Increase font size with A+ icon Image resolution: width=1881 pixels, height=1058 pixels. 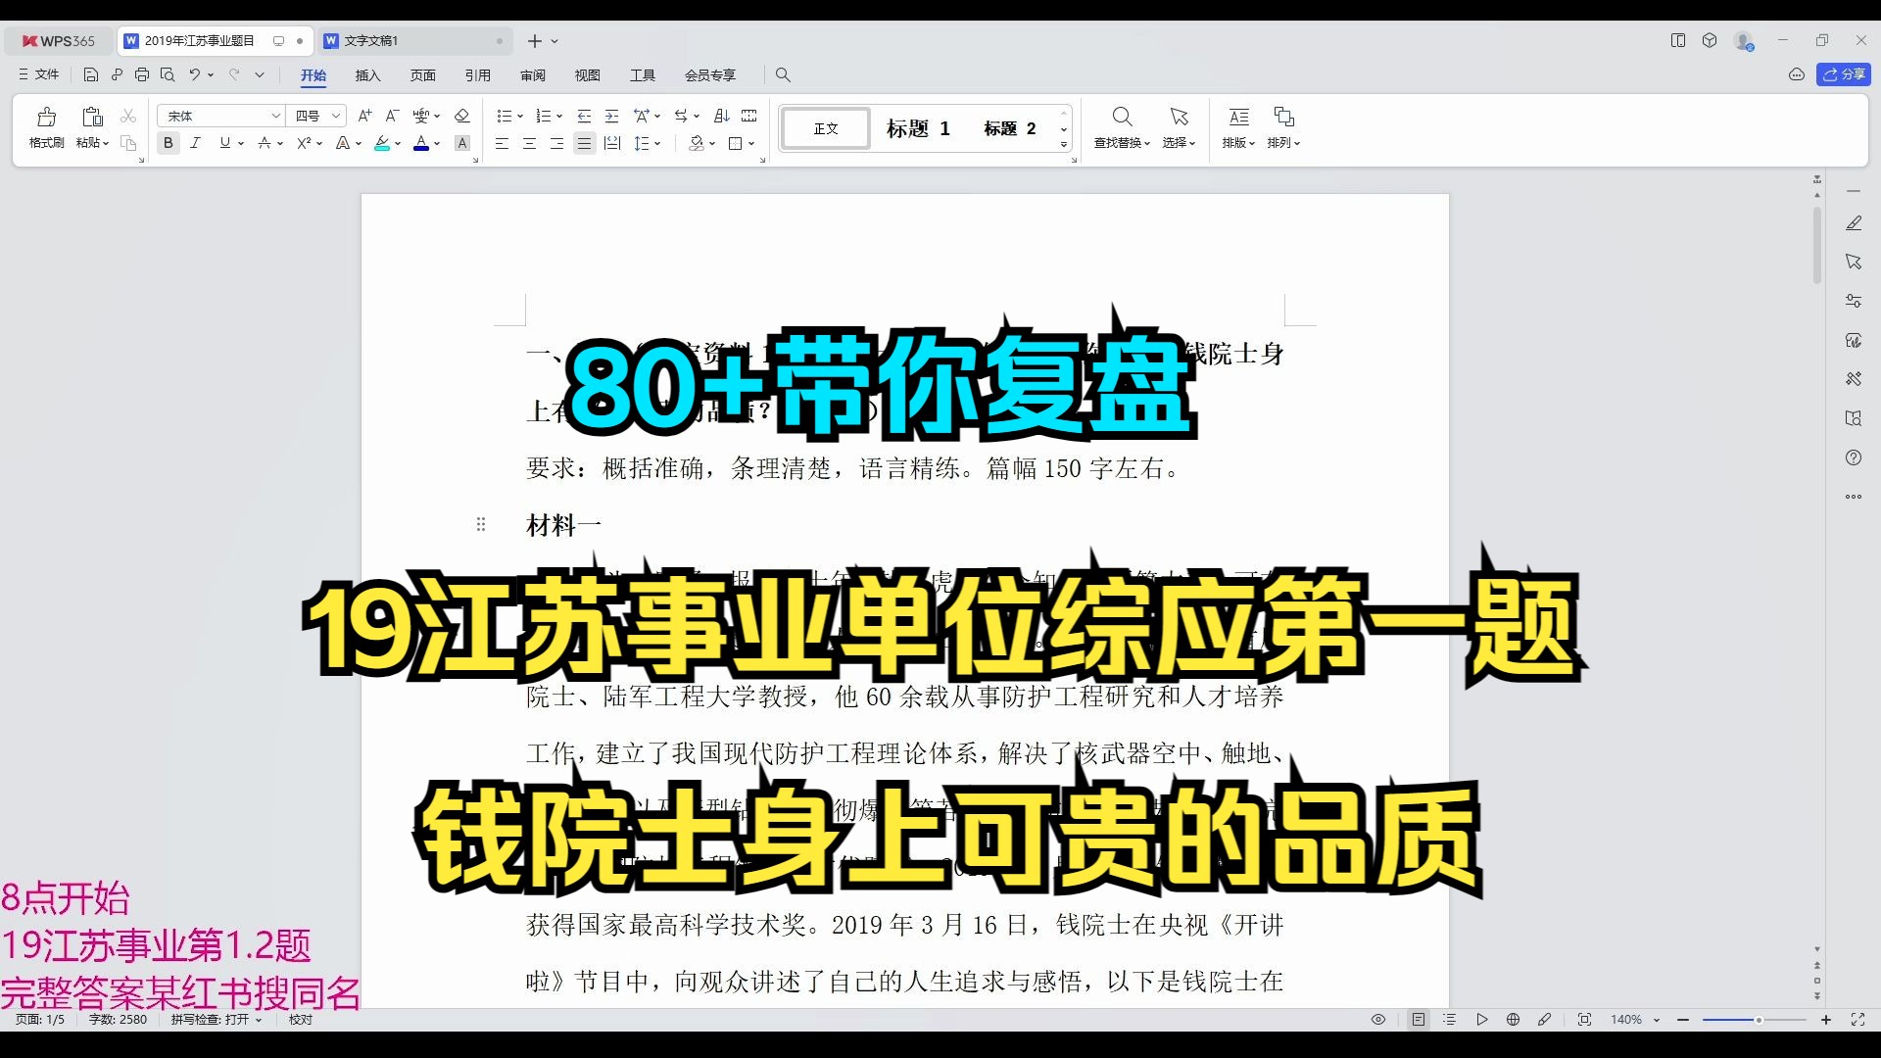pyautogui.click(x=364, y=116)
